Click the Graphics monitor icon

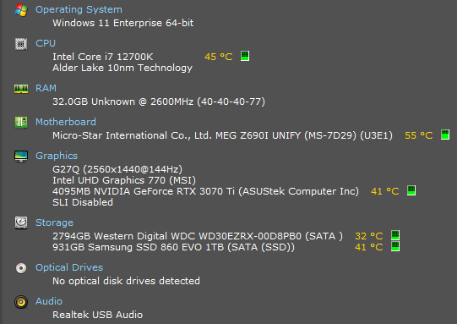21,157
